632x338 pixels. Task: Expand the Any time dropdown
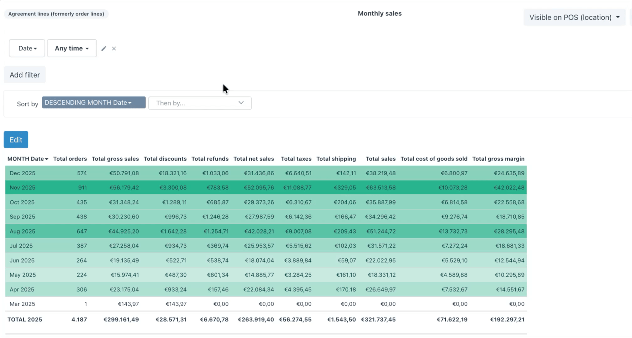(x=72, y=48)
